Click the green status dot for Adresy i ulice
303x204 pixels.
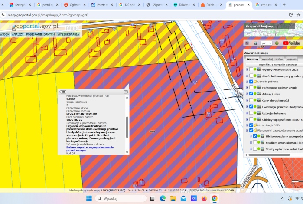255,93
